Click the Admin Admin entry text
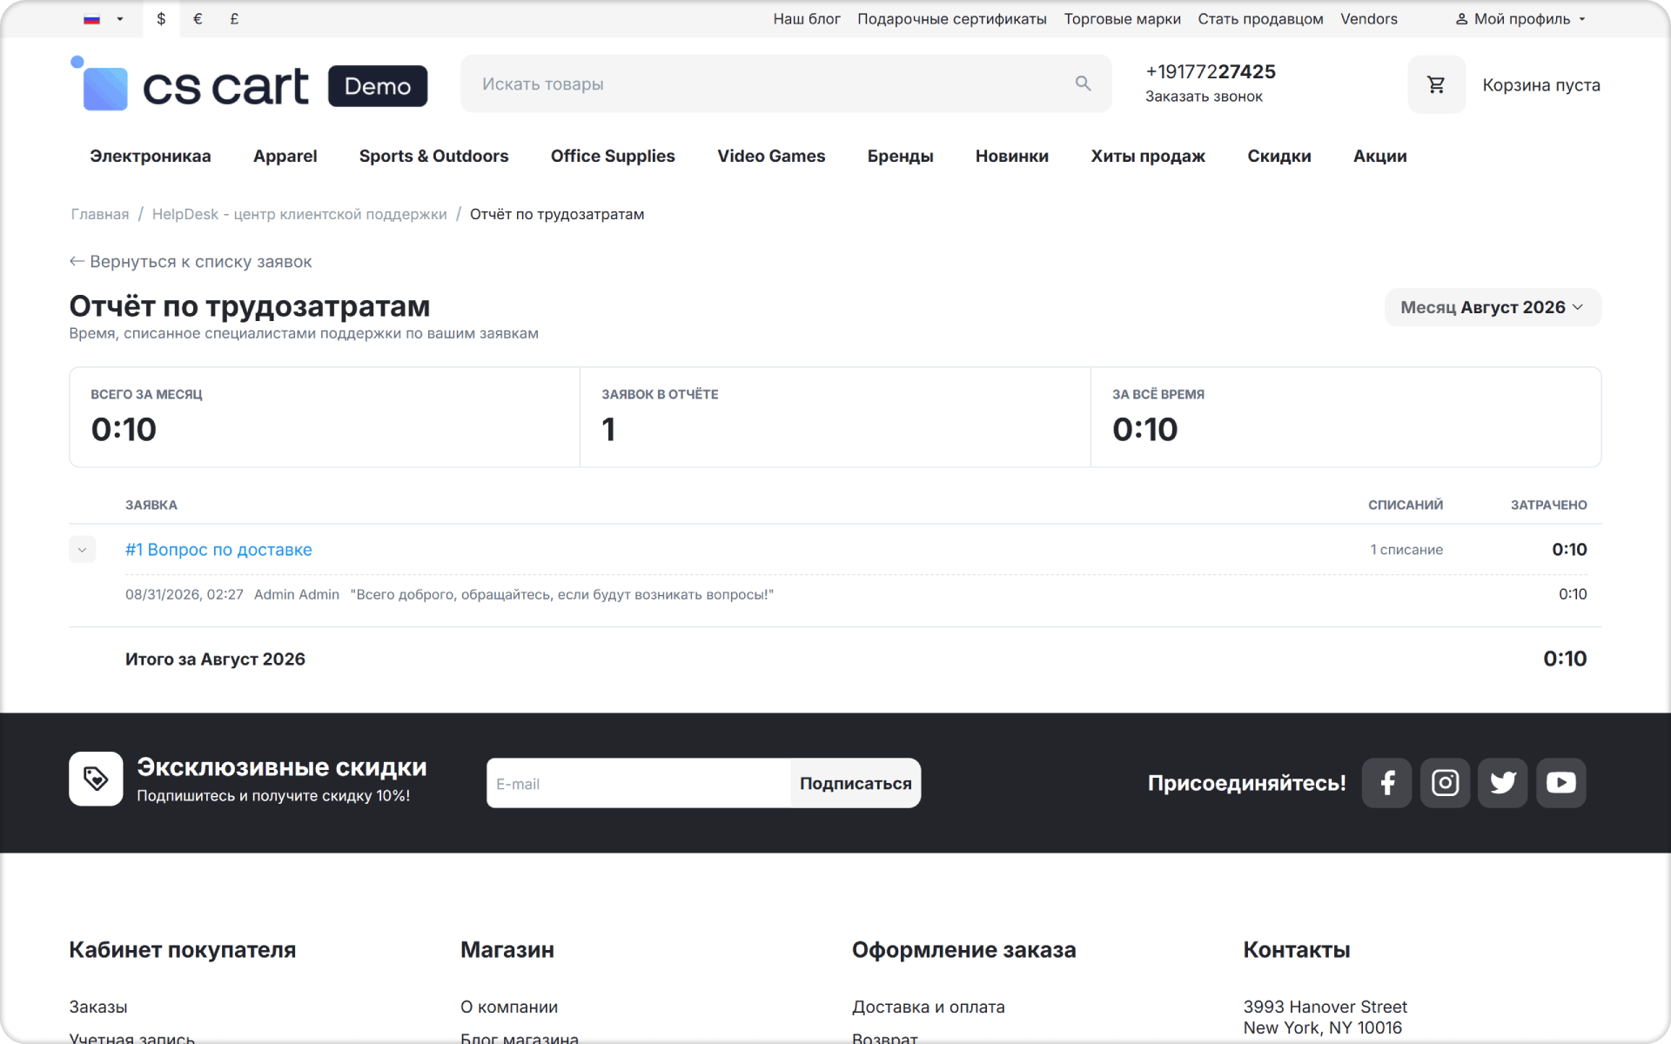1671x1044 pixels. (297, 594)
